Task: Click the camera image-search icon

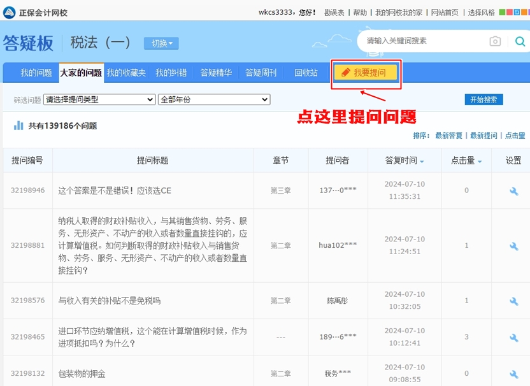Action: pos(495,41)
